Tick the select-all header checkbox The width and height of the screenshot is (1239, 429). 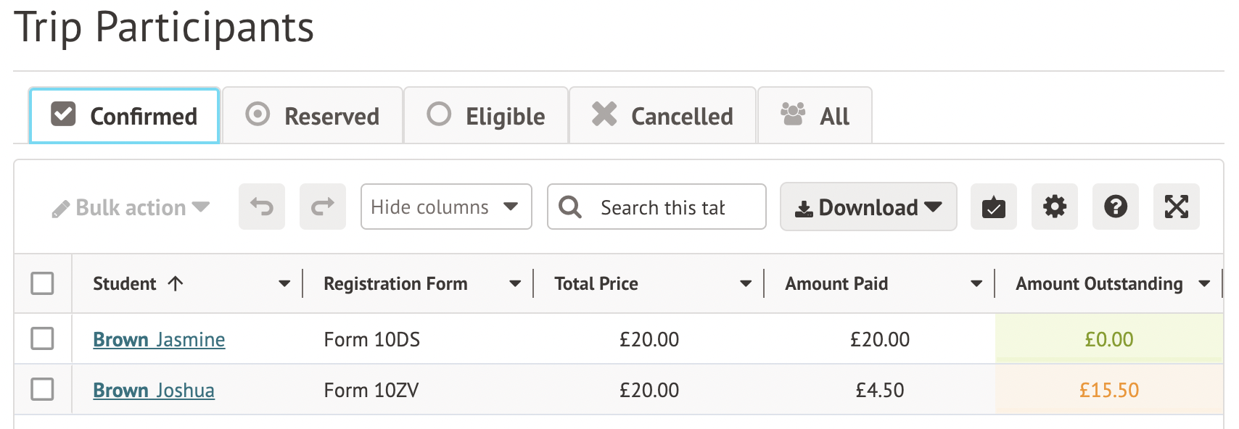pyautogui.click(x=43, y=283)
